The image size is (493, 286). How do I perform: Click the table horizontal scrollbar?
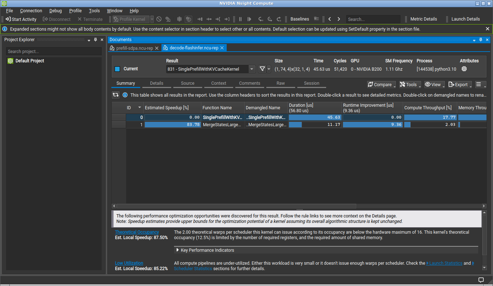tap(236, 206)
